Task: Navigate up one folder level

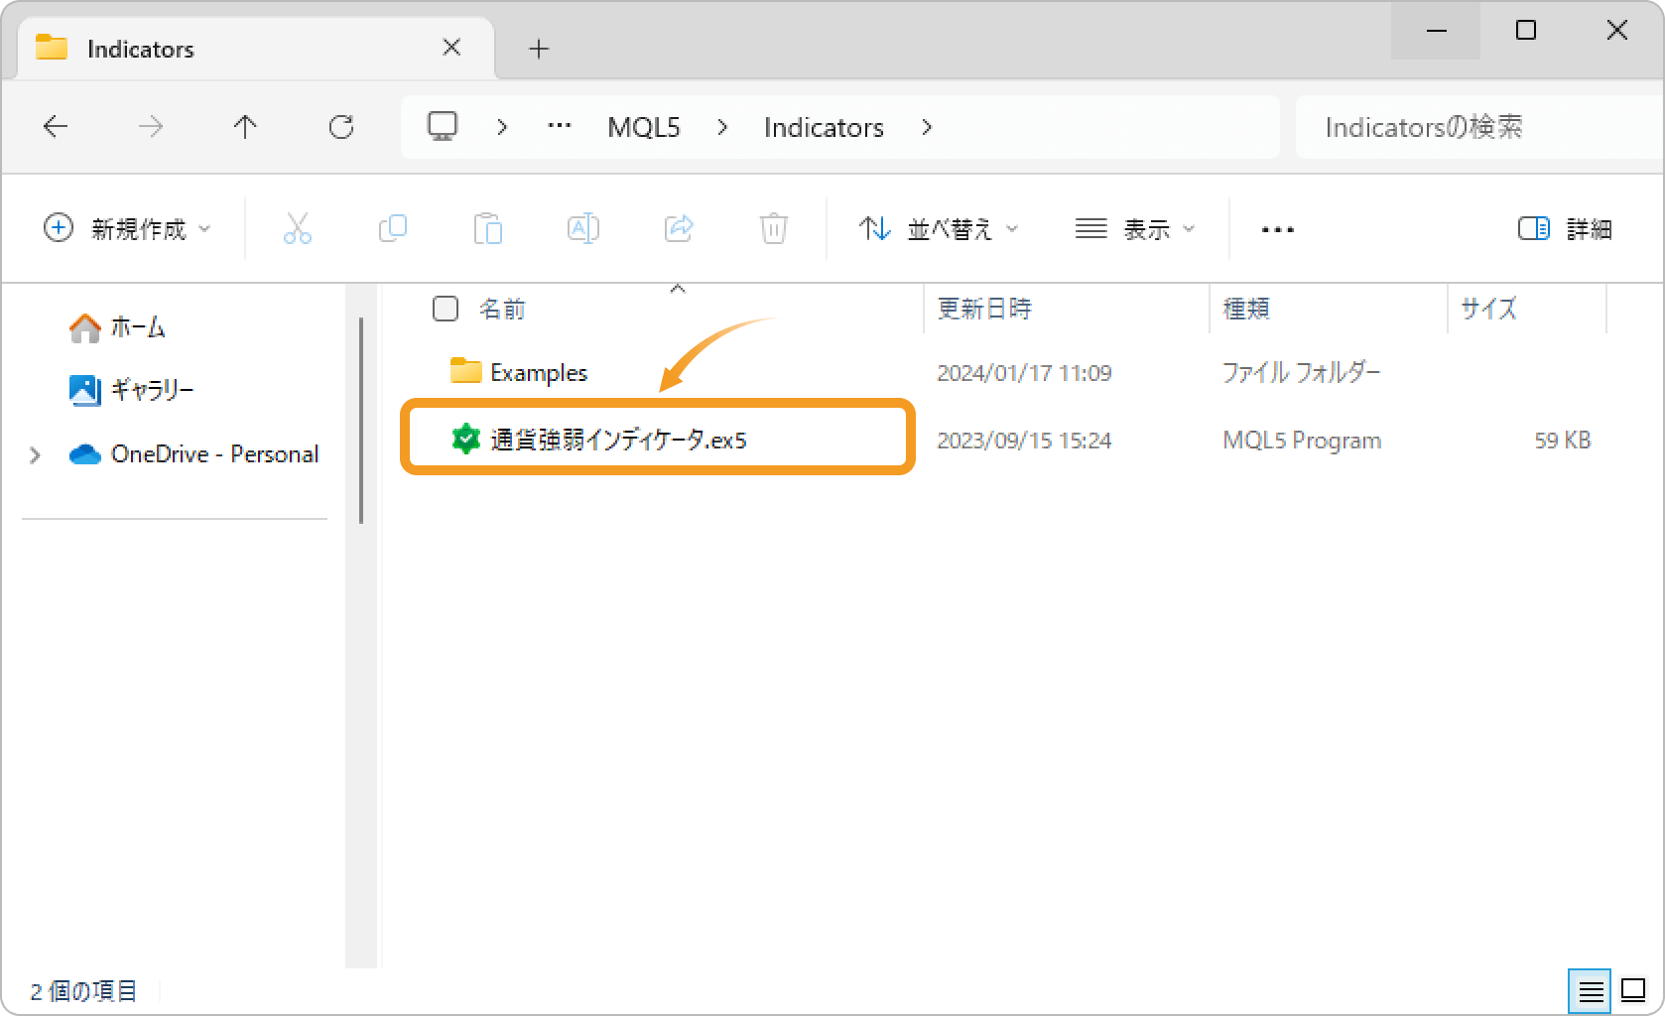Action: [245, 127]
